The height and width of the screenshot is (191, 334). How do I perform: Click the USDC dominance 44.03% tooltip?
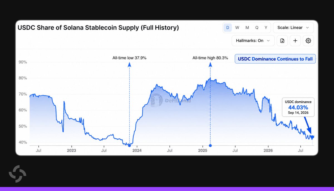[x=298, y=107]
